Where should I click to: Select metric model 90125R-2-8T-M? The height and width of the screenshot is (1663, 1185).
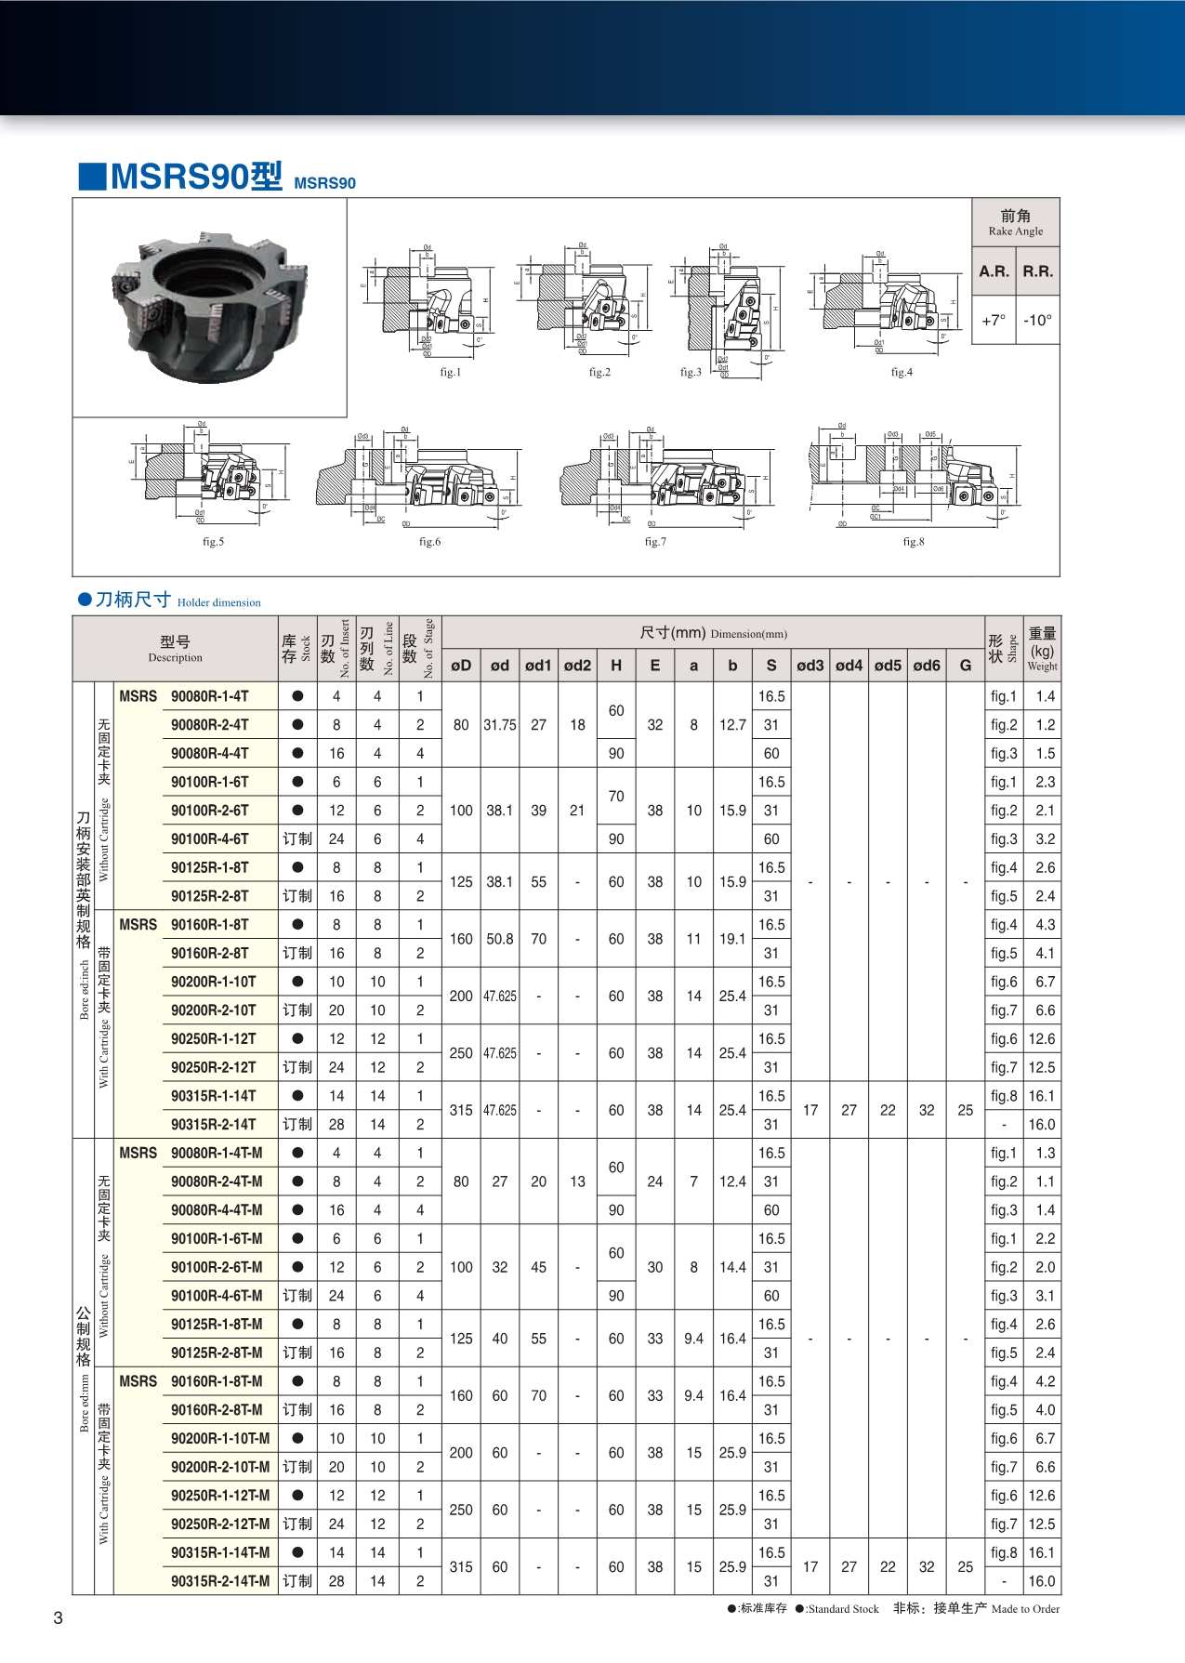click(x=217, y=1353)
